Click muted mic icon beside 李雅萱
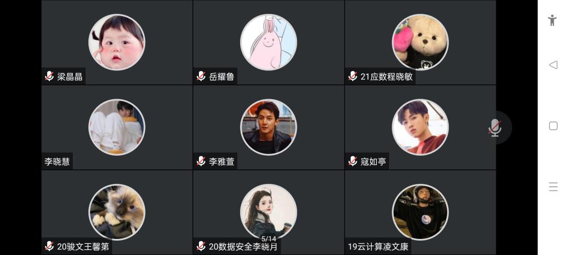This screenshot has width=569, height=255. click(201, 161)
